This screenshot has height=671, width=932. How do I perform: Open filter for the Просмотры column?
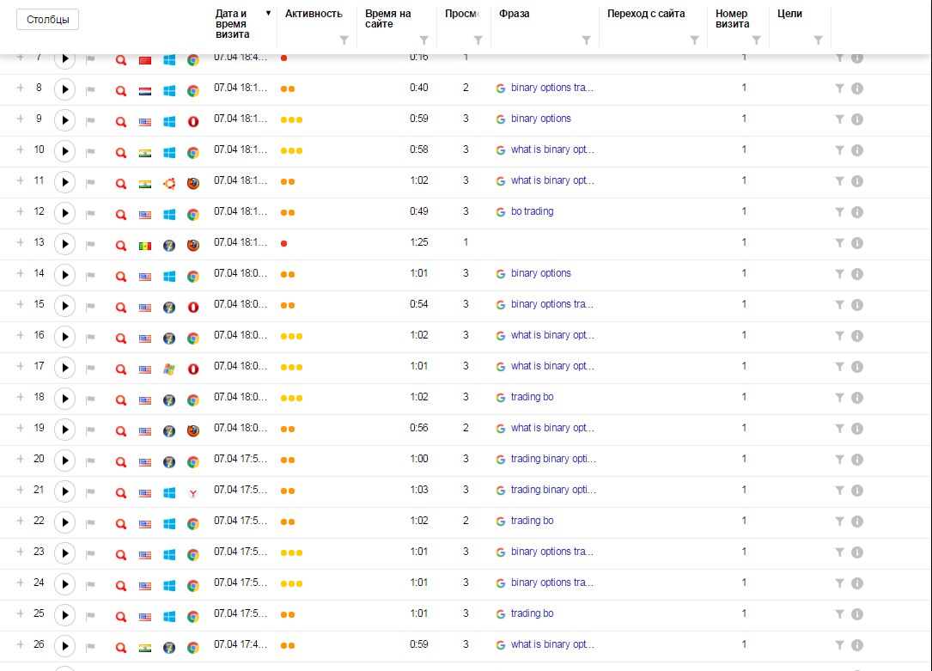point(478,40)
